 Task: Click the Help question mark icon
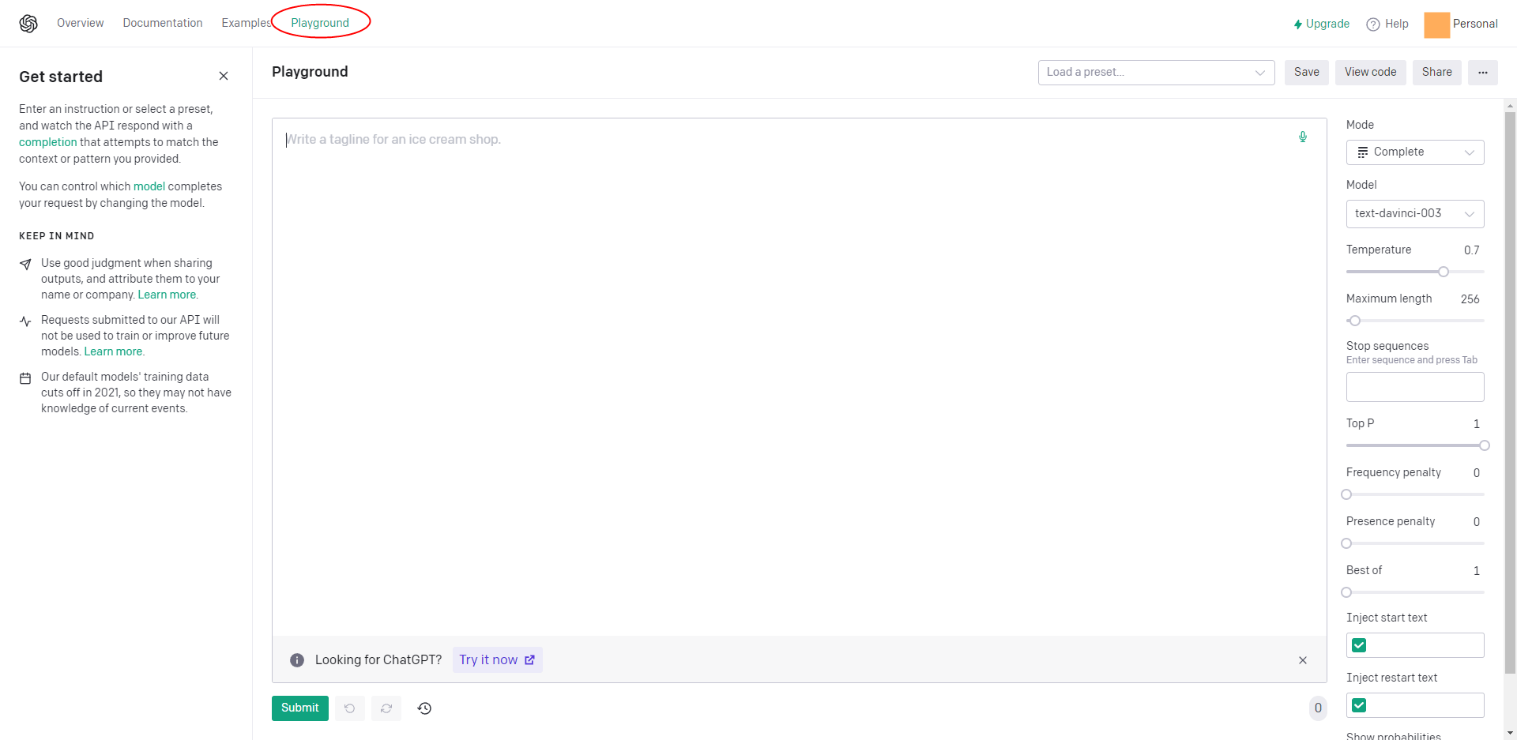coord(1373,24)
